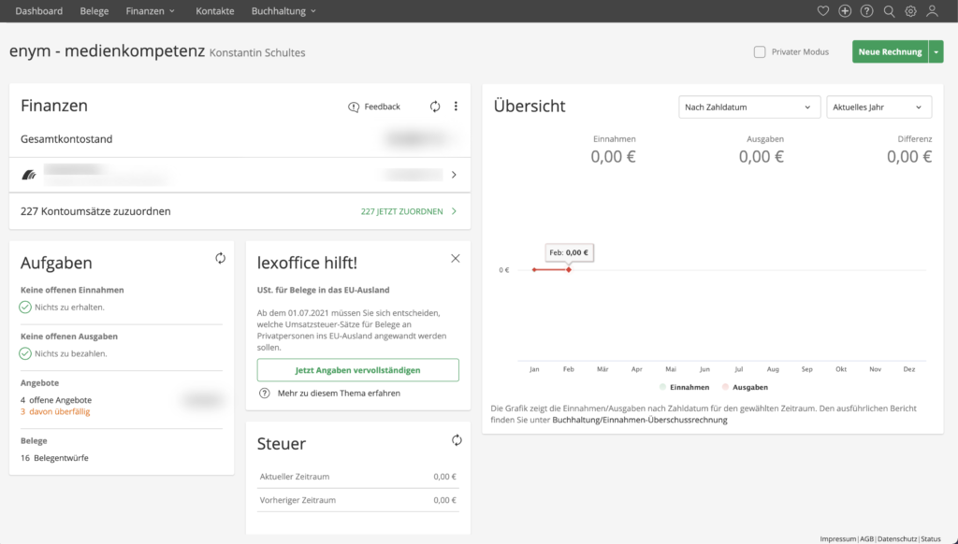Open the user profile icon
This screenshot has height=544, width=958.
coord(932,11)
